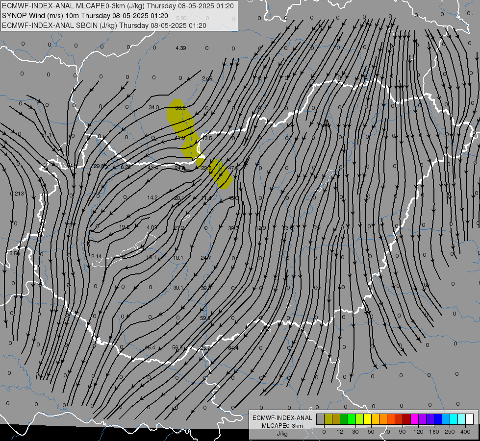
Task: Click the magenta legend swatch
Action: pyautogui.click(x=415, y=419)
